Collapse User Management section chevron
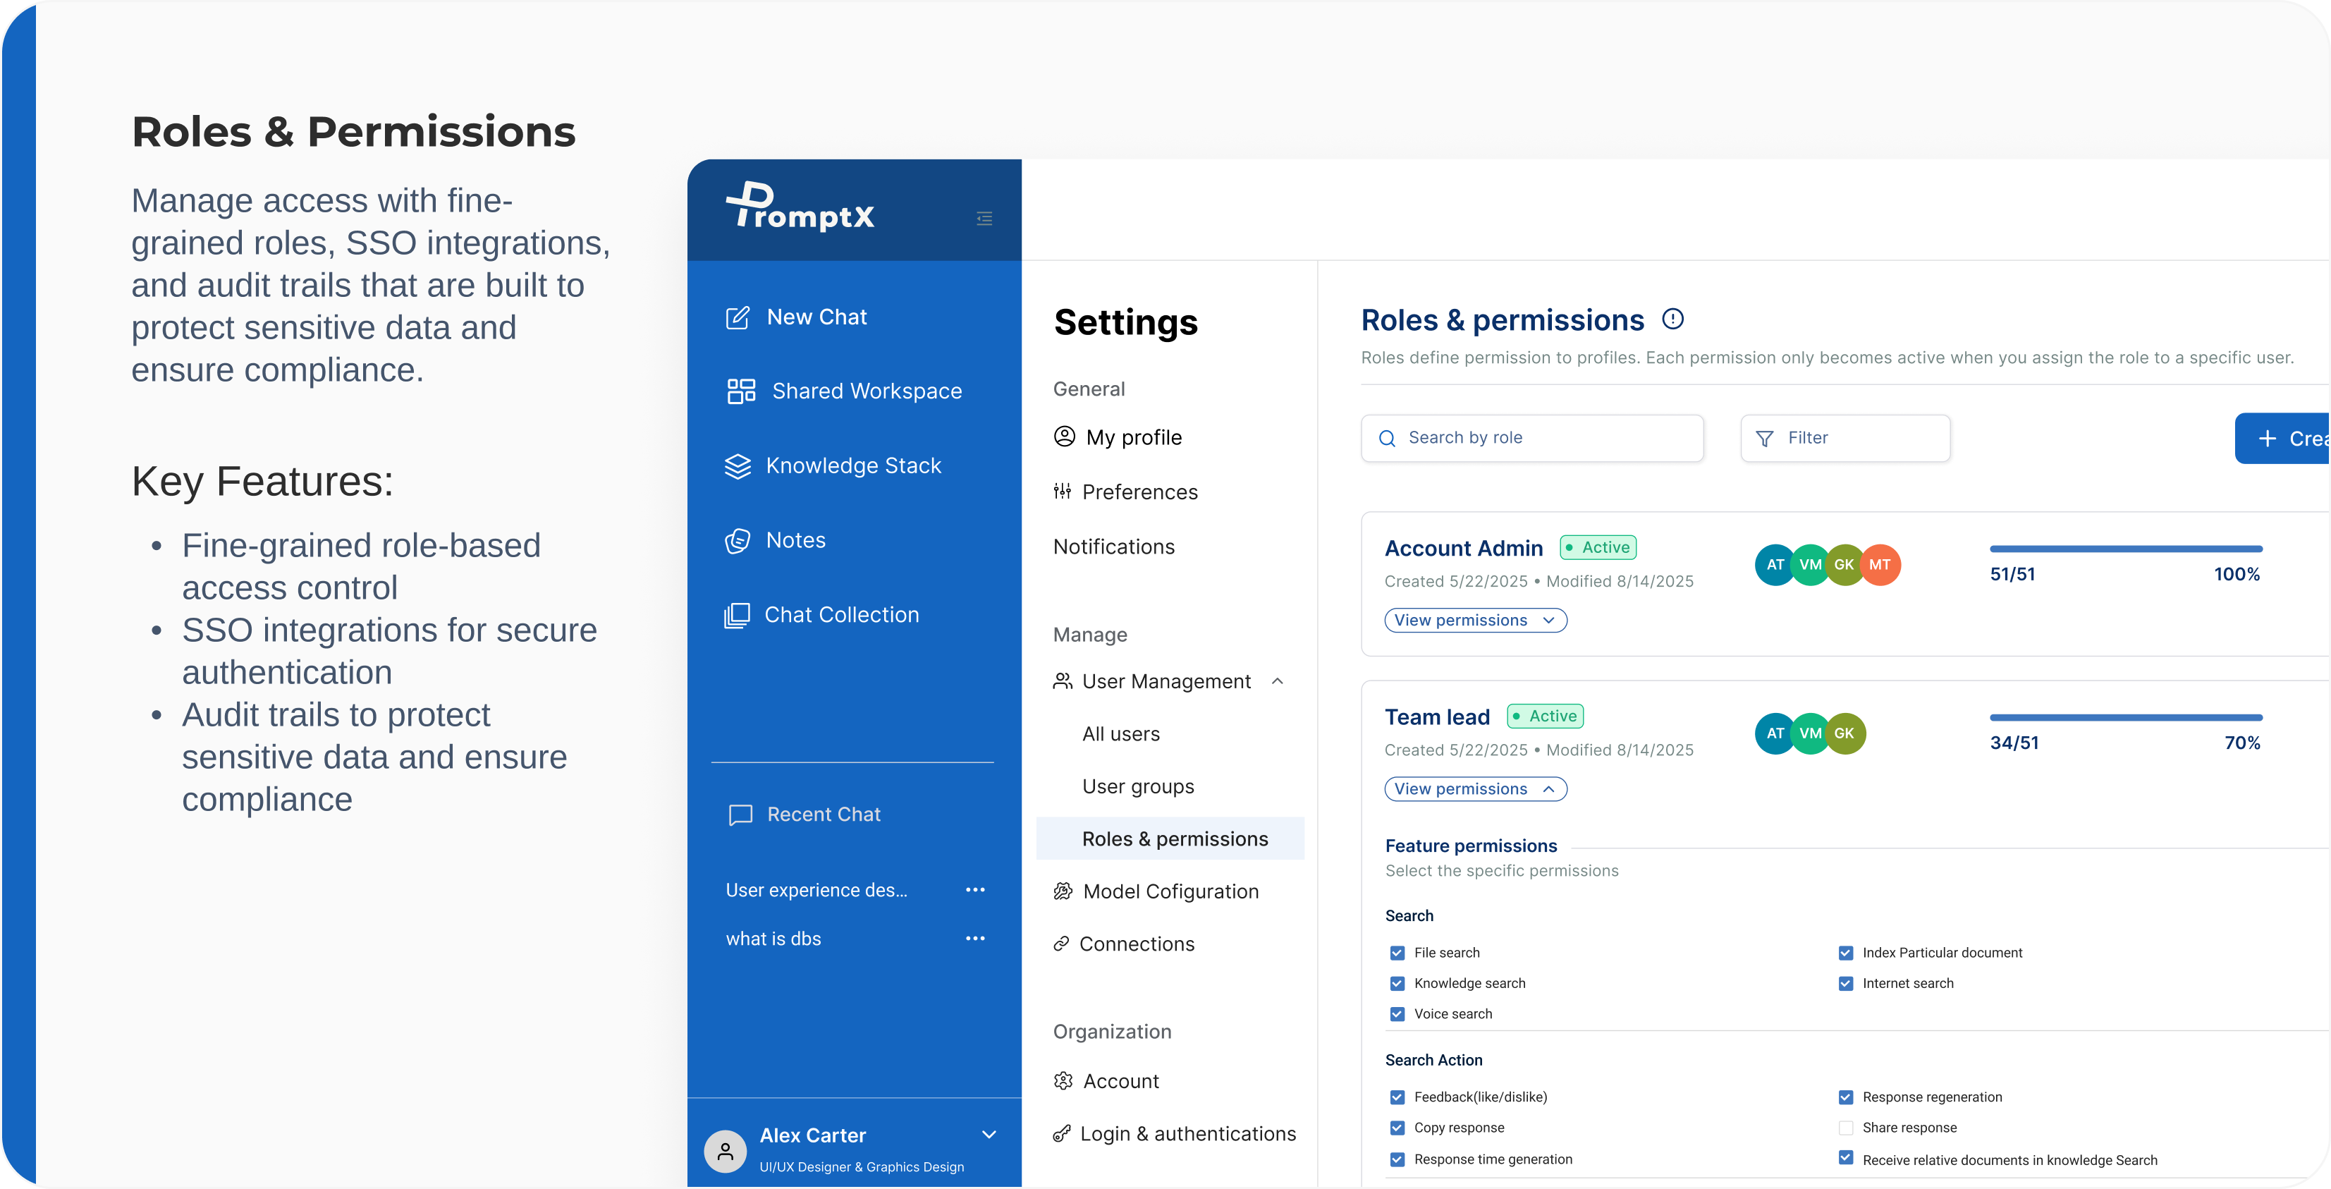 (1278, 681)
